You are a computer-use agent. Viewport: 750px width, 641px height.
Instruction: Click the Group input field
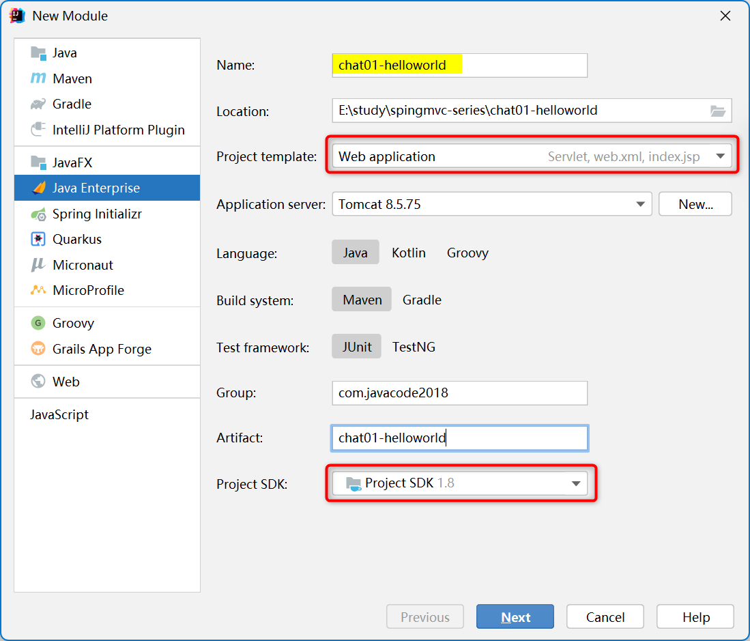[x=460, y=393]
